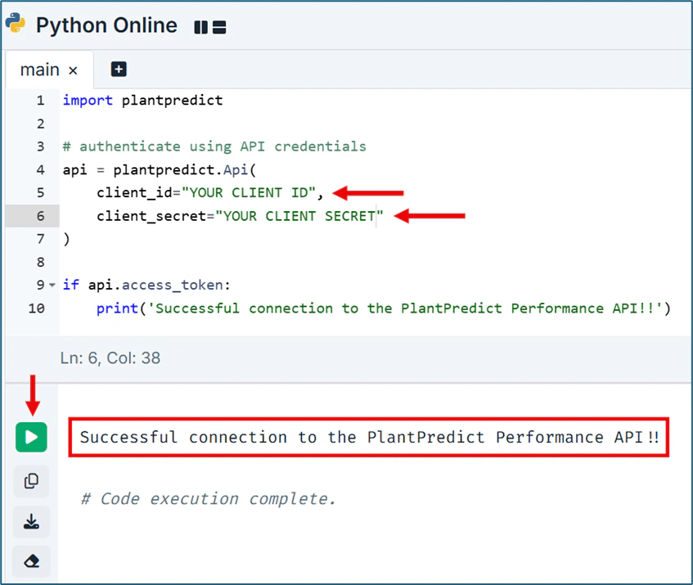Click the print statement on line 10
The height and width of the screenshot is (585, 693).
(x=384, y=308)
